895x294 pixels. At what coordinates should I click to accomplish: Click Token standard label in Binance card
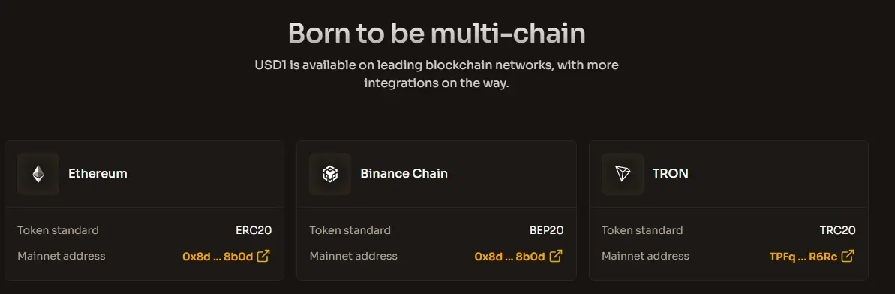[x=350, y=231]
